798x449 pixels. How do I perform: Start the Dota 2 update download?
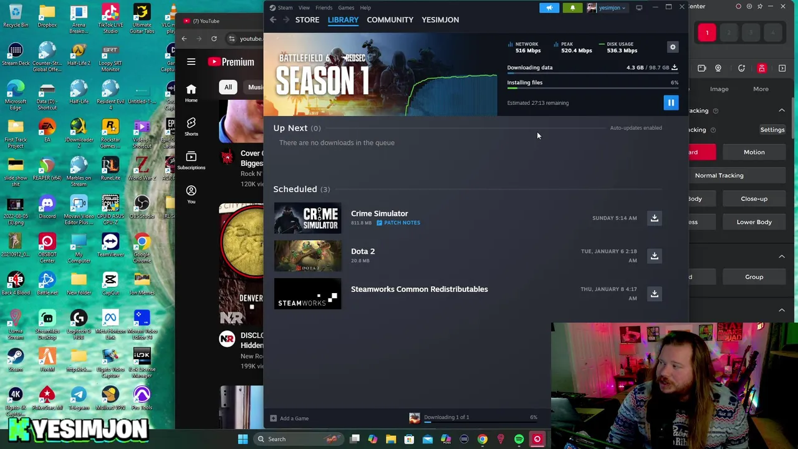click(654, 256)
